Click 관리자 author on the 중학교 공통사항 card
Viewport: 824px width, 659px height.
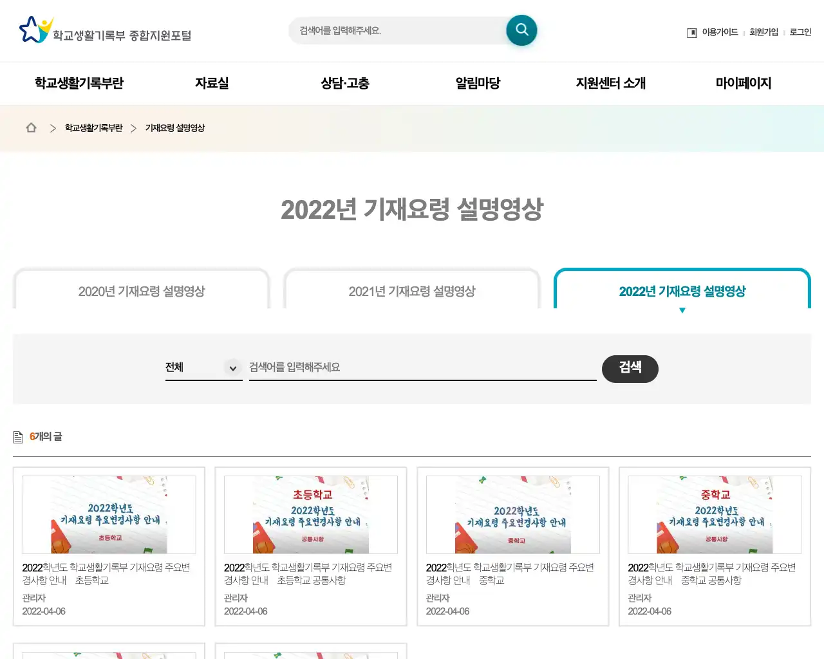pyautogui.click(x=640, y=598)
